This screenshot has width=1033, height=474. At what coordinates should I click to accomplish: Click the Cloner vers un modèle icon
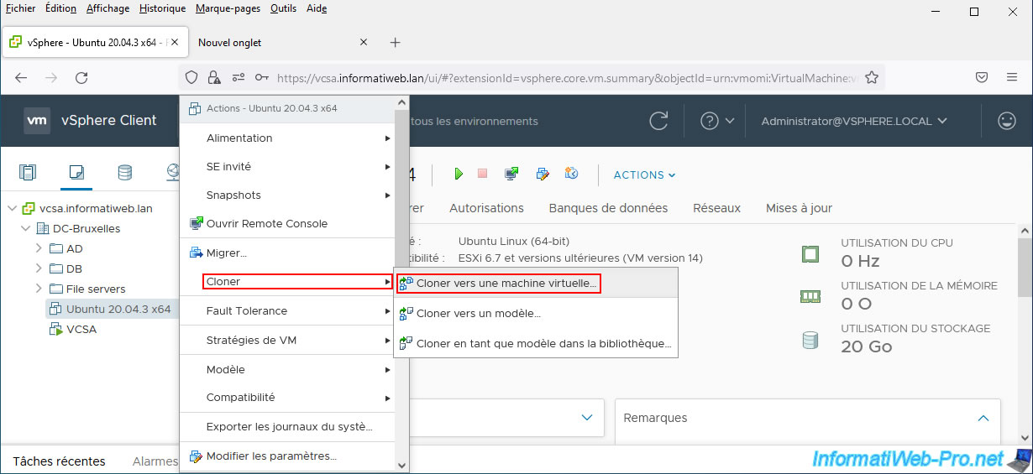click(406, 313)
